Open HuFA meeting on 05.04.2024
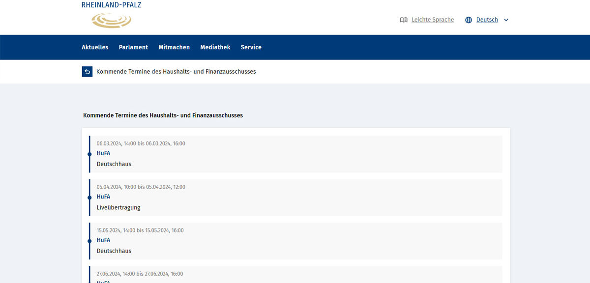590x283 pixels. pos(103,197)
